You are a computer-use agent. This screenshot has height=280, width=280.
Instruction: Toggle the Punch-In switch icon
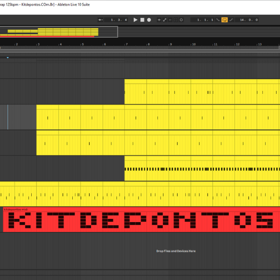[x=217, y=20]
